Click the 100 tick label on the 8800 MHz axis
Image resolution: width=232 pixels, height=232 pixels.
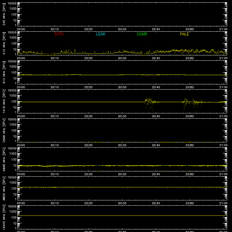[x=14, y=188]
